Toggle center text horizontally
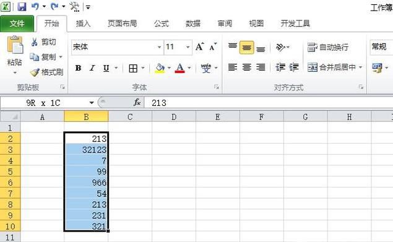The image size is (393, 242). point(246,67)
